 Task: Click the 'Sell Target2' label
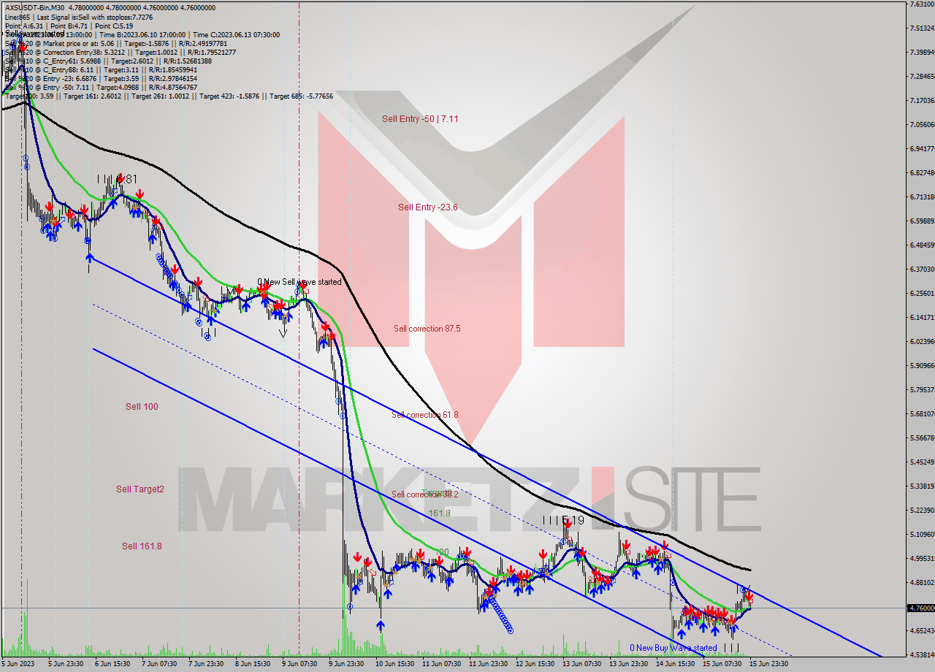pyautogui.click(x=140, y=489)
